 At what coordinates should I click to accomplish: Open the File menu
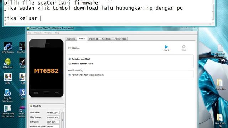coord(30,33)
